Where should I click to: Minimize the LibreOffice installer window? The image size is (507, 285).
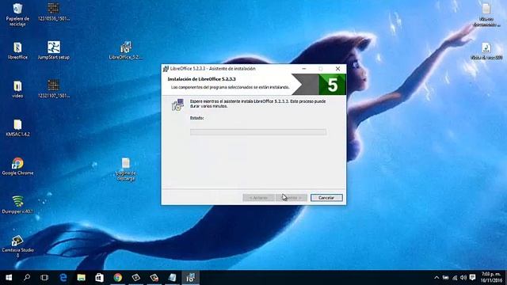pos(304,69)
